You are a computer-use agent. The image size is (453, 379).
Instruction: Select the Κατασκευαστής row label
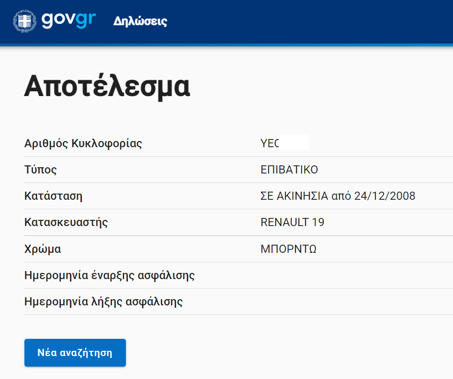click(x=66, y=222)
